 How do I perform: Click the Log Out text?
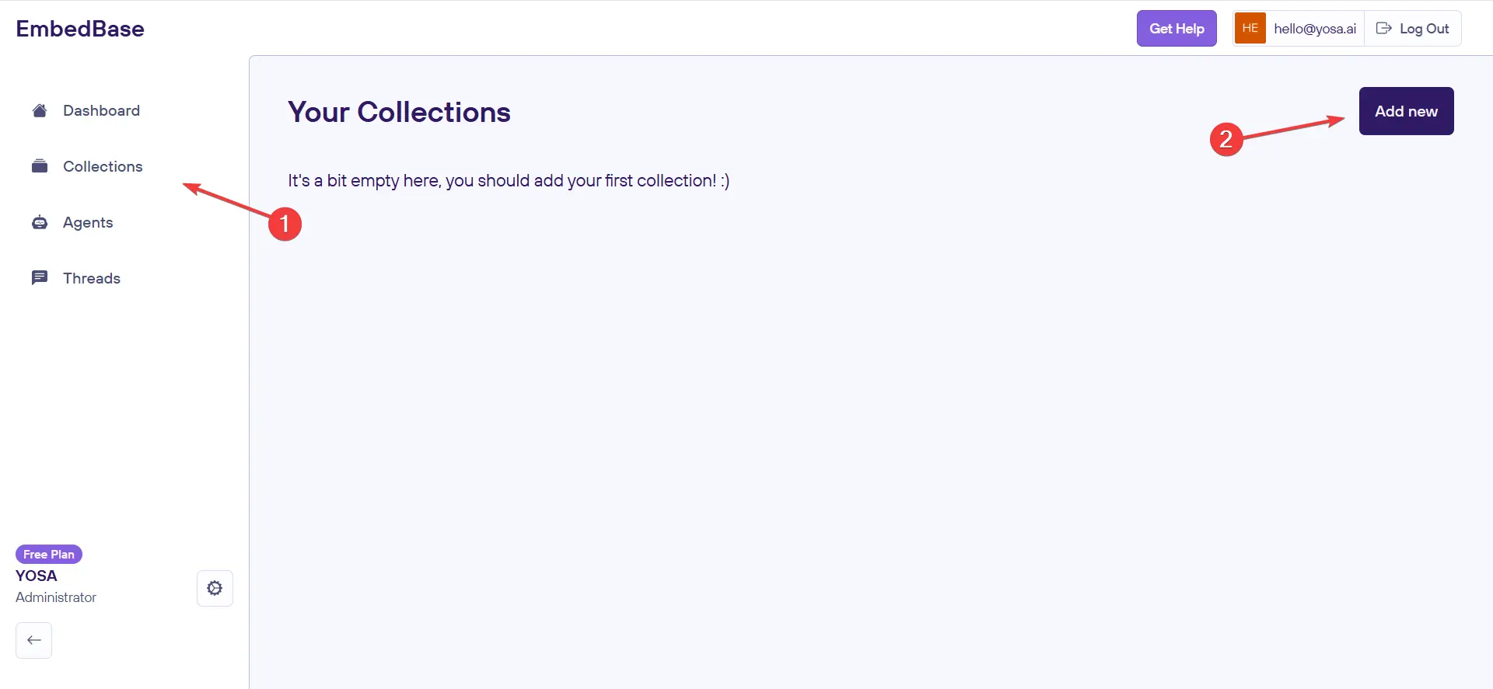[1424, 29]
